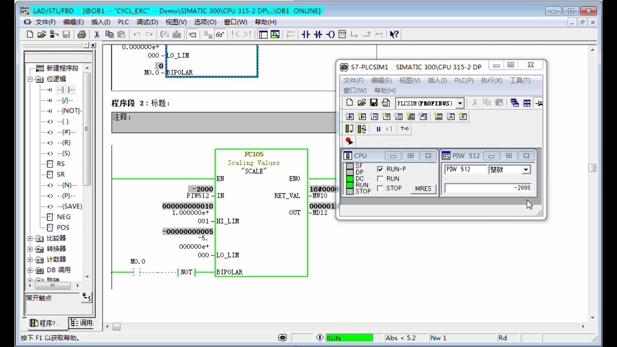Image resolution: width=617 pixels, height=347 pixels.
Task: Open the PLCSIM(PROFIBUS) connection dropdown
Action: [460, 103]
